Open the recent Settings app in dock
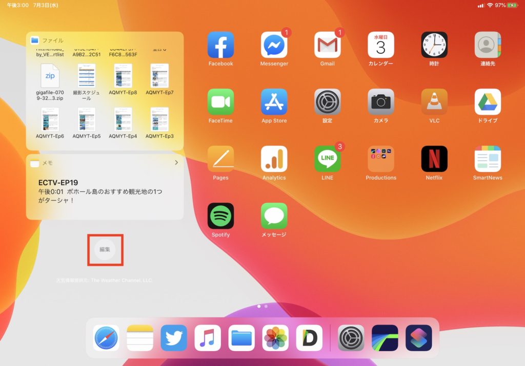The width and height of the screenshot is (525, 366). 351,338
